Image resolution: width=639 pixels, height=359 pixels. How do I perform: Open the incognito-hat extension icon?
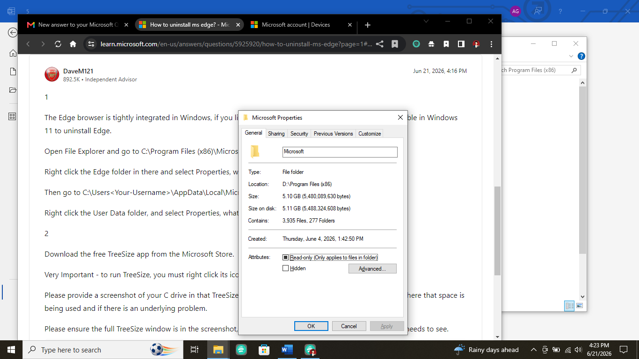click(431, 44)
